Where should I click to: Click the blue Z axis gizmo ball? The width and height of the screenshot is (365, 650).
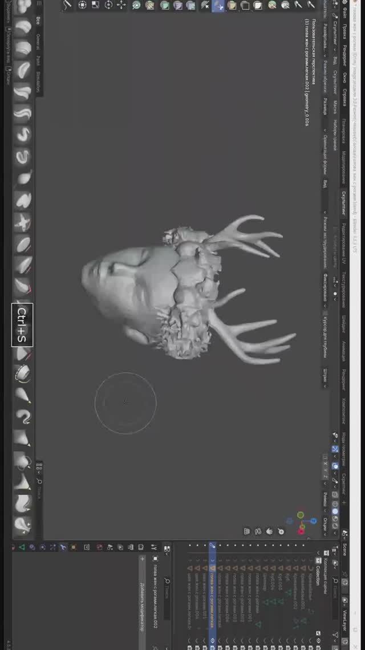[314, 521]
